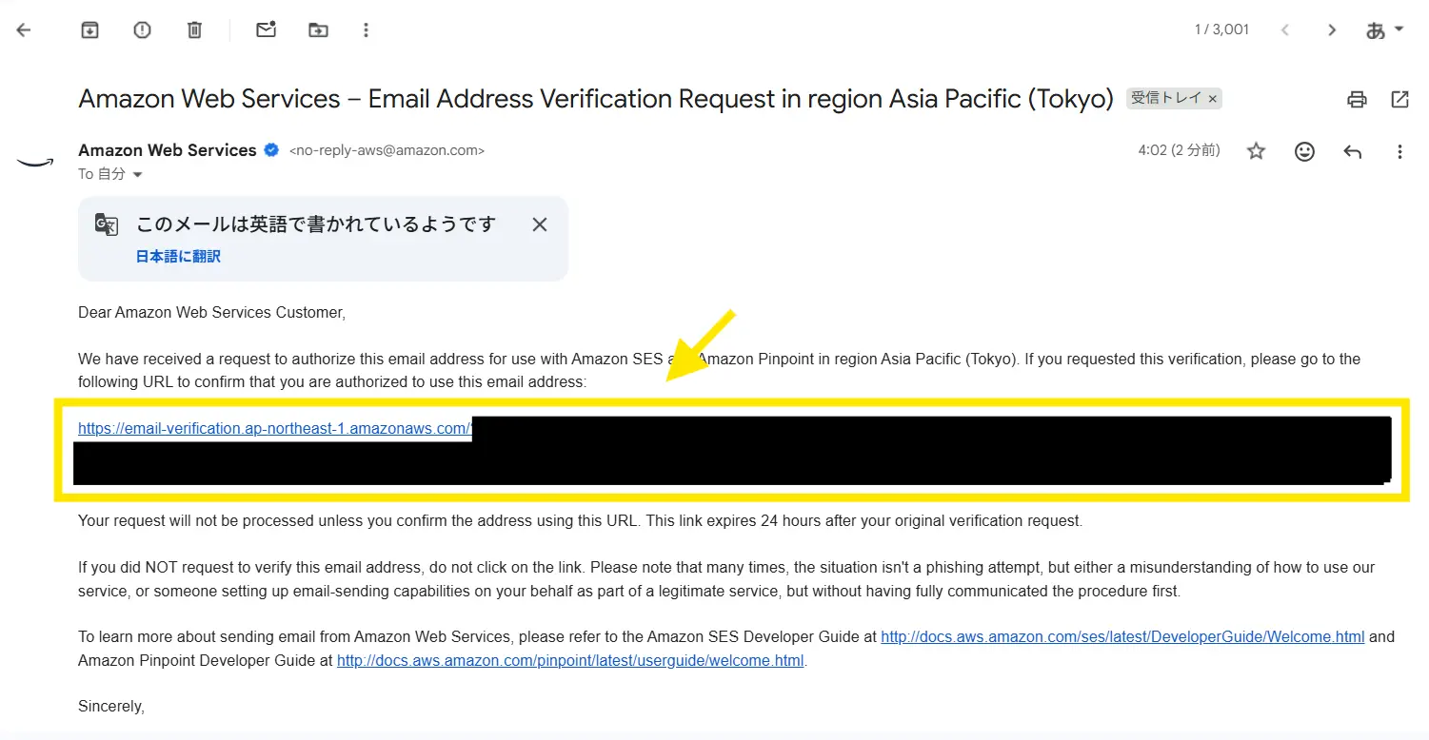Add an emoji reaction
This screenshot has width=1429, height=740.
tap(1304, 151)
